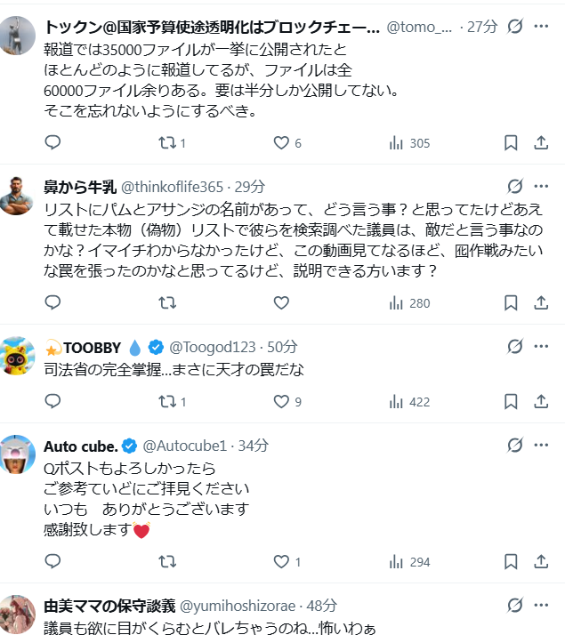Viewport: 565px width, 643px height.
Task: Bookmark the 鼻から牛乳 post
Action: 511,303
